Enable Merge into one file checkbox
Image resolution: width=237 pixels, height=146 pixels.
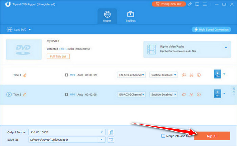(164, 136)
